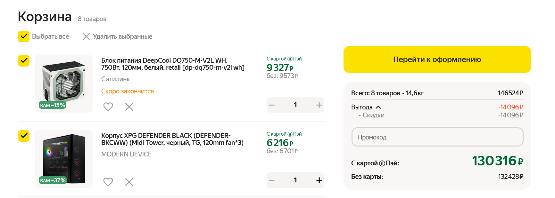Increase XPG DEFENDER case quantity with plus
Image resolution: width=555 pixels, height=198 pixels.
[x=319, y=180]
